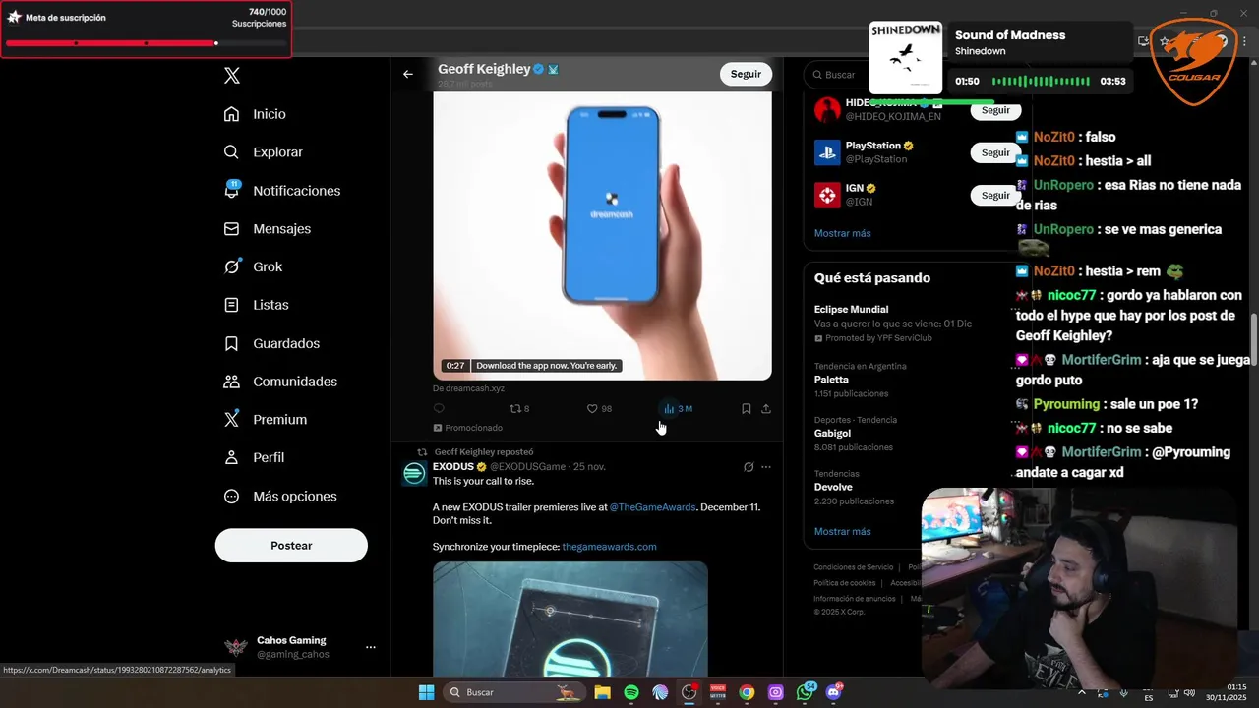
Task: Click the dreamcash phone video
Action: pyautogui.click(x=602, y=235)
